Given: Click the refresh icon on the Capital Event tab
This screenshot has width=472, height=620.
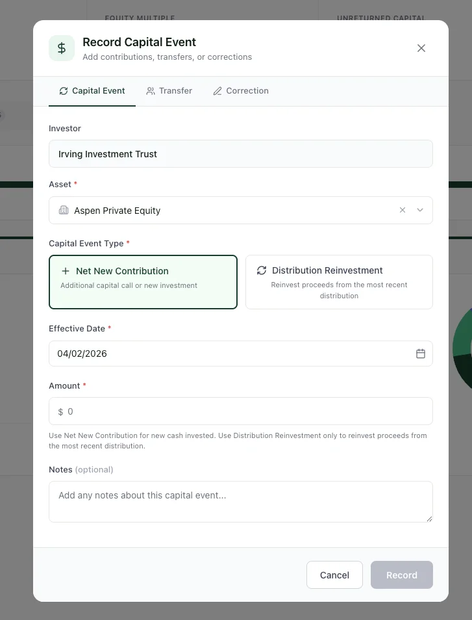Looking at the screenshot, I should 65,91.
